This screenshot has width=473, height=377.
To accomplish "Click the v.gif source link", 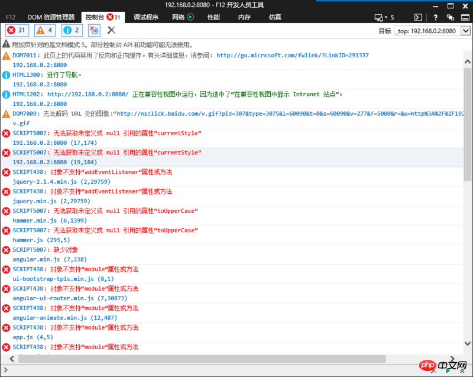I will (21, 123).
